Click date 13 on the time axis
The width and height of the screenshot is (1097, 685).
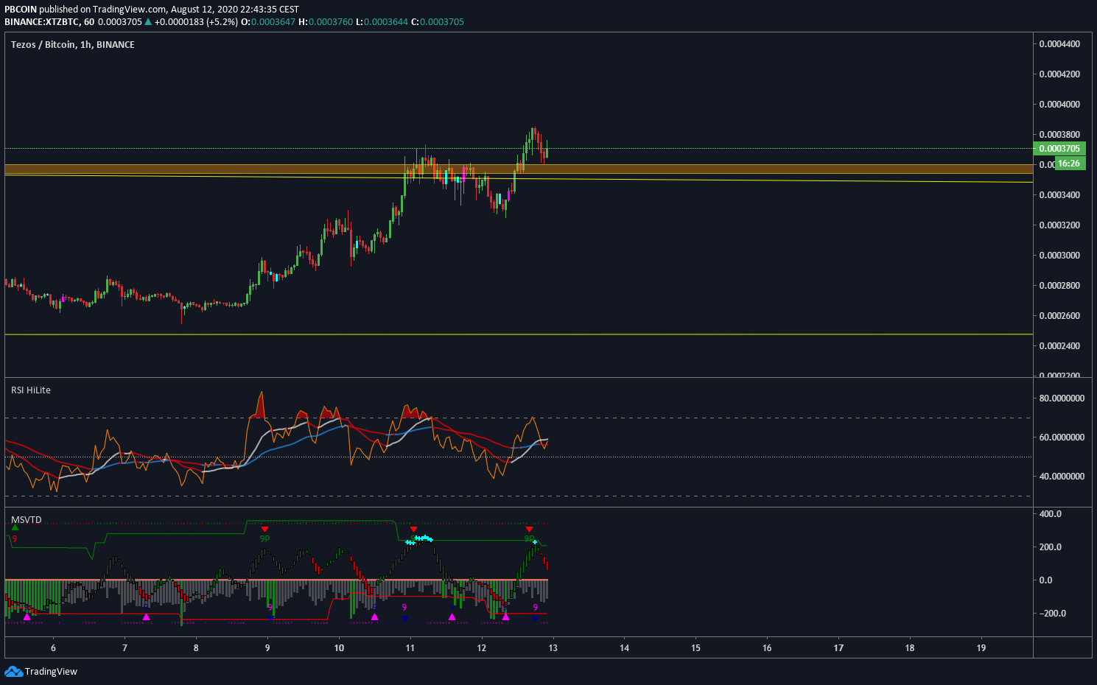point(553,648)
